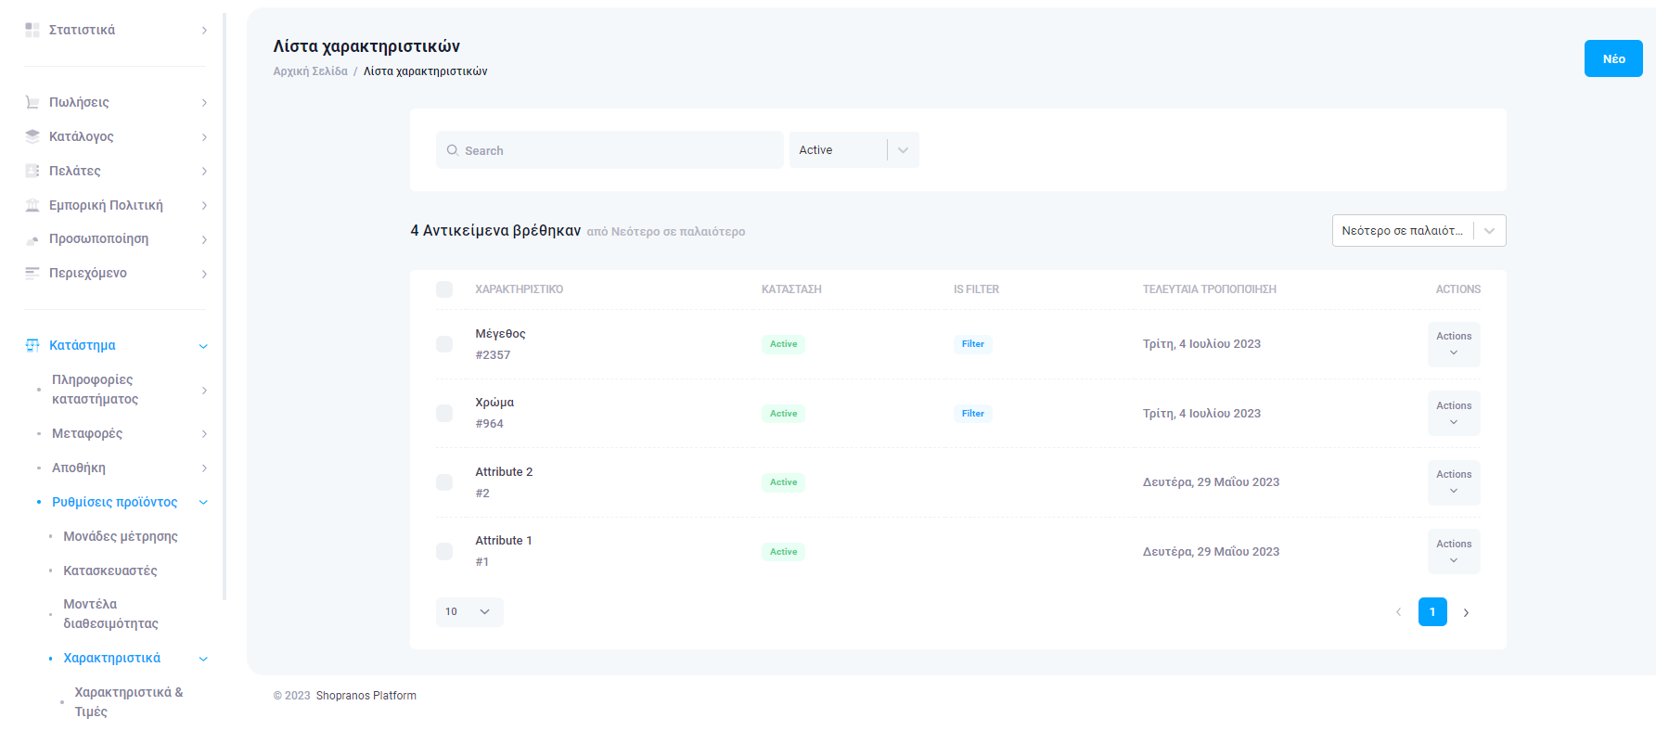Click the Στατιστικά dashboard icon
The image size is (1656, 731).
point(32,30)
